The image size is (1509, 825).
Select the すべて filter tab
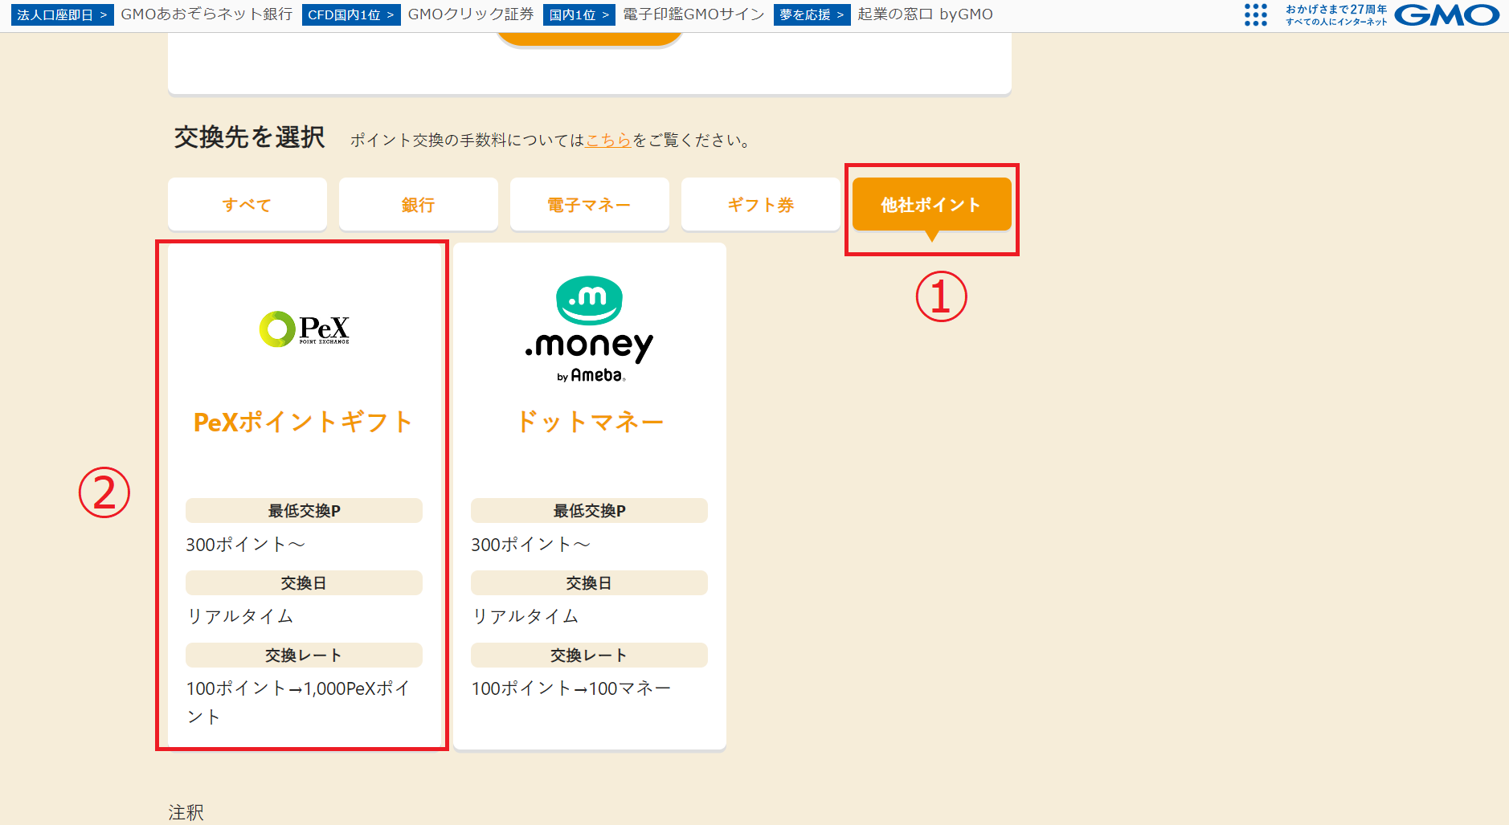click(x=247, y=204)
